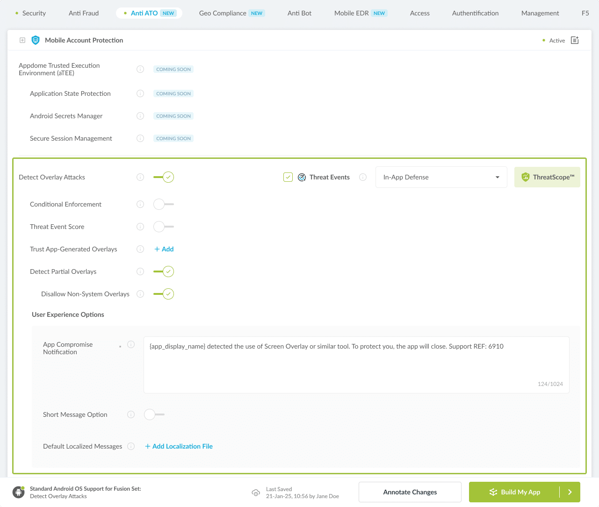Click the Android robot icon in footer
The image size is (599, 507).
coord(19,492)
